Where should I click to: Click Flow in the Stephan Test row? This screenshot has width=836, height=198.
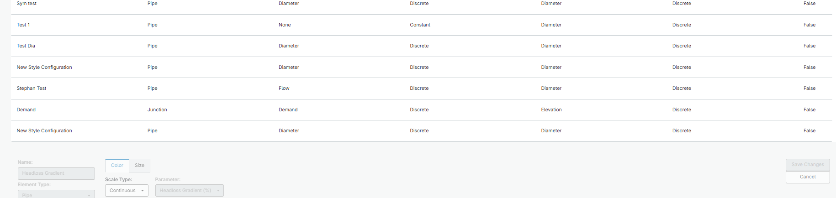pos(284,89)
